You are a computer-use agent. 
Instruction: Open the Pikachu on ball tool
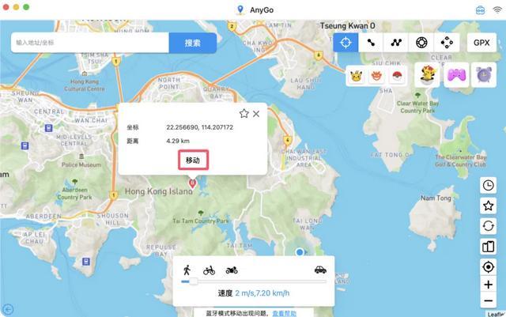[427, 75]
